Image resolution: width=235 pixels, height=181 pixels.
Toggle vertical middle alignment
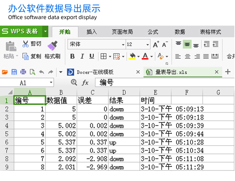tap(187, 44)
